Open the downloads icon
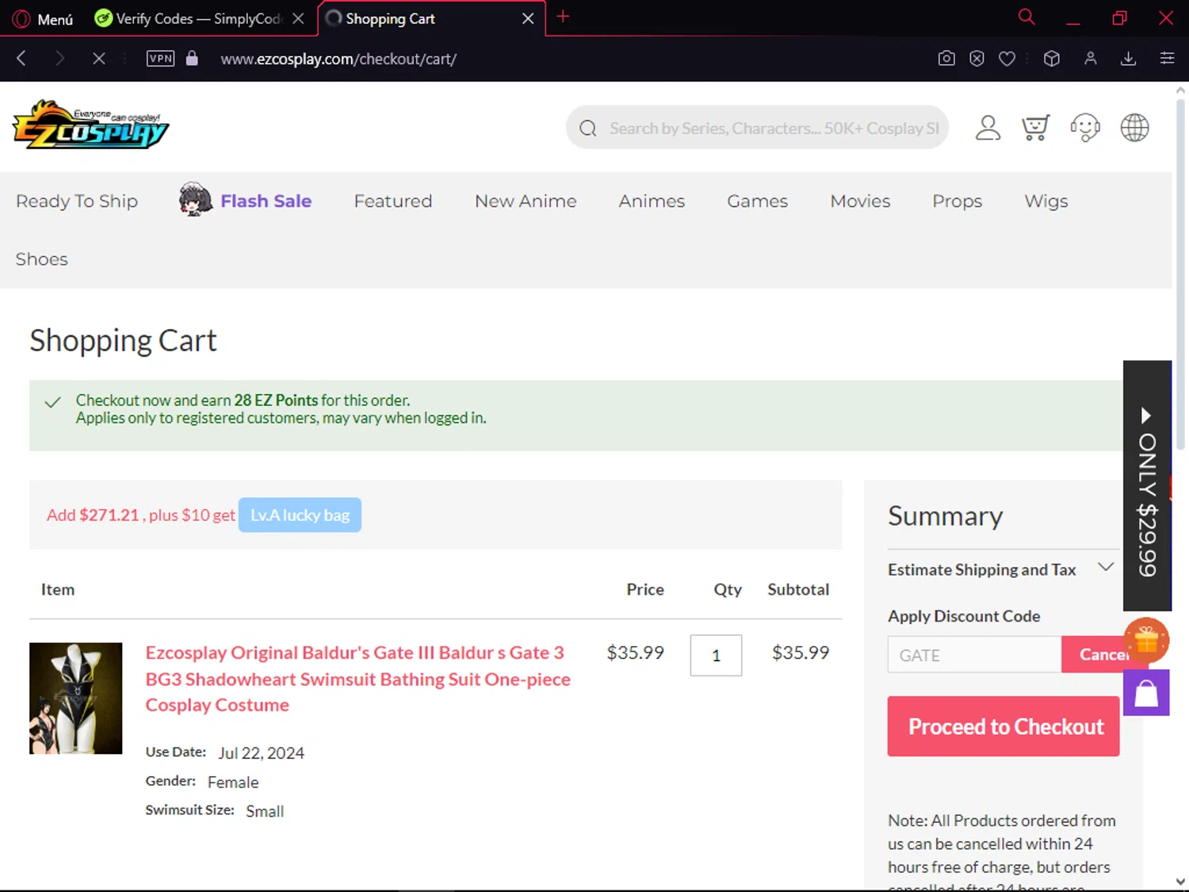 pyautogui.click(x=1129, y=58)
